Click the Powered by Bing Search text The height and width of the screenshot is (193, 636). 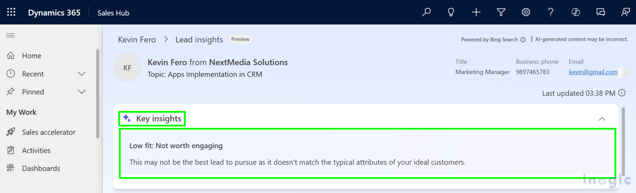point(489,39)
